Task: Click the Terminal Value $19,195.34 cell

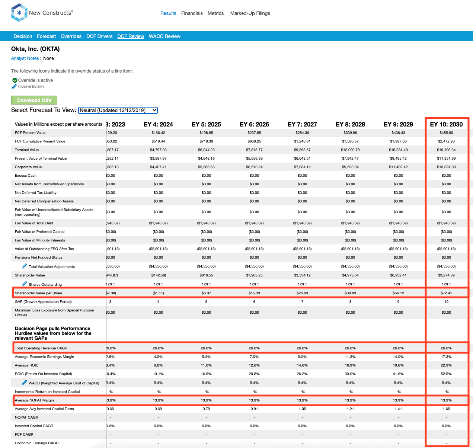Action: point(446,150)
